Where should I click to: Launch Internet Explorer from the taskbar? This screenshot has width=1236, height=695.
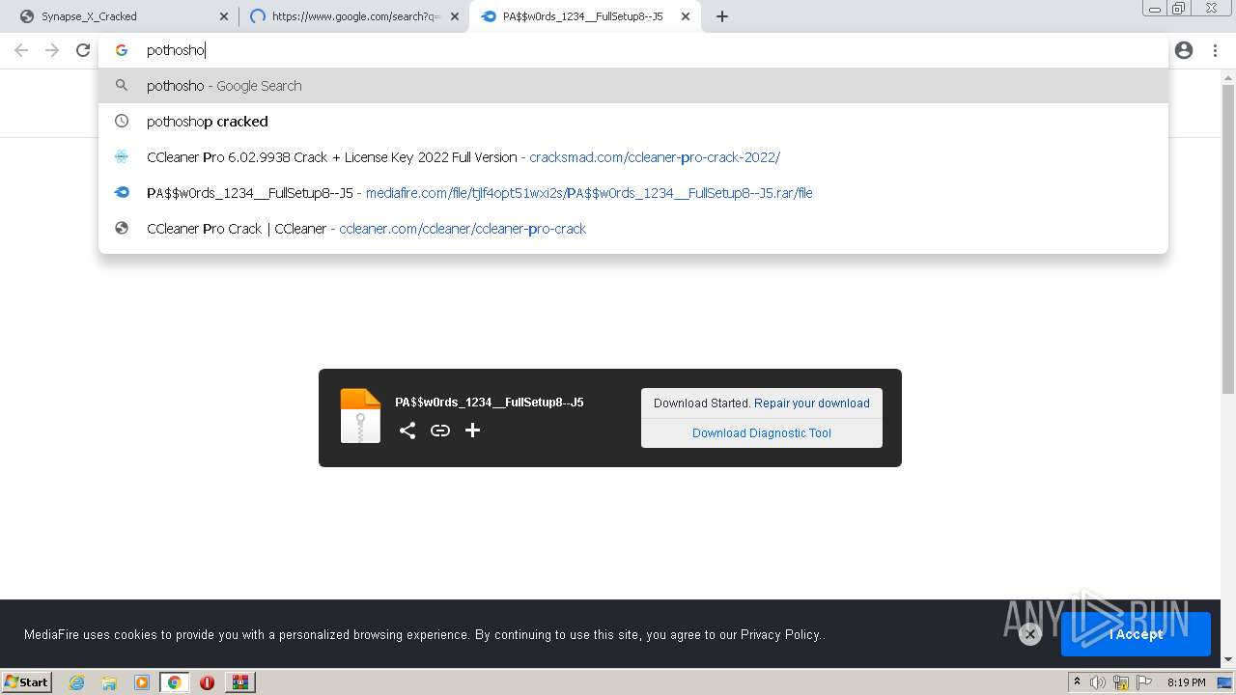(77, 682)
